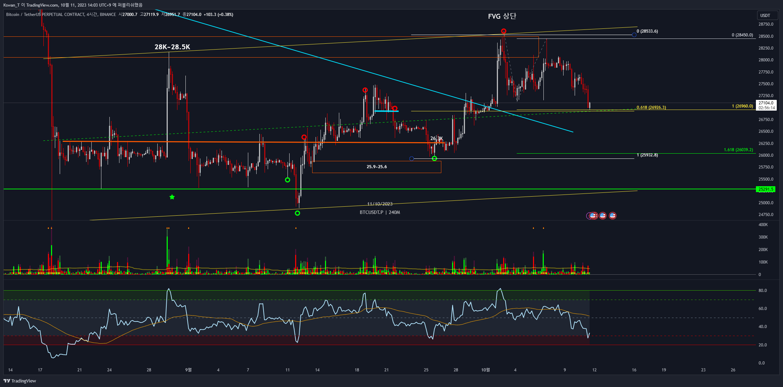The height and width of the screenshot is (387, 783).
Task: Click the '1.618 (26039.2)' Fibonacci label
Action: 739,150
